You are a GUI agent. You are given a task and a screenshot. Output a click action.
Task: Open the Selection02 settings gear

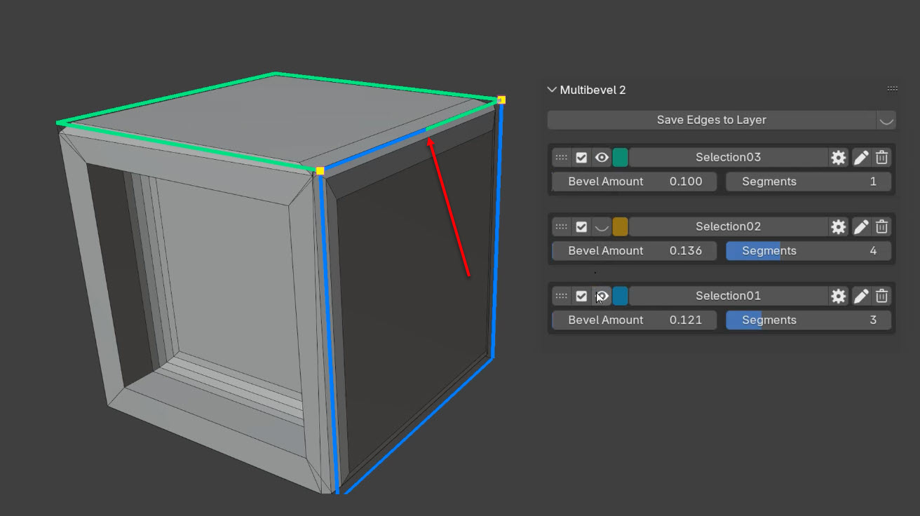pyautogui.click(x=838, y=226)
